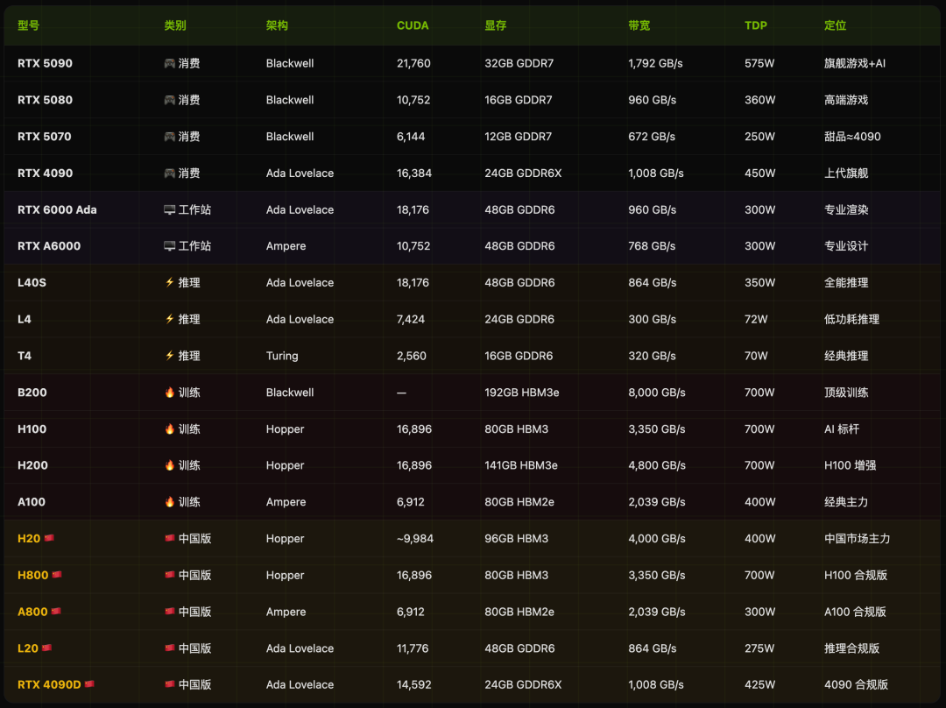Click the 14,592 CUDA value
Viewport: 946px width, 708px height.
[x=413, y=684]
